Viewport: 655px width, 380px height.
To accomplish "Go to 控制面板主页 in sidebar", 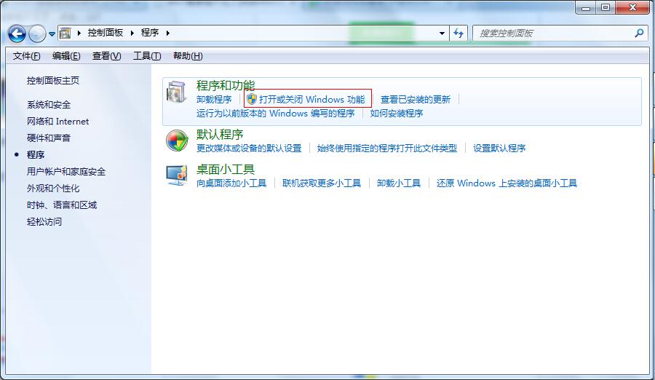I will [53, 80].
